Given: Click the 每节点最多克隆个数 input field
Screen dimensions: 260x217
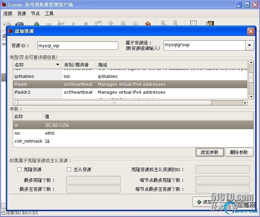Looking at the screenshot, I should pyautogui.click(x=222, y=180).
